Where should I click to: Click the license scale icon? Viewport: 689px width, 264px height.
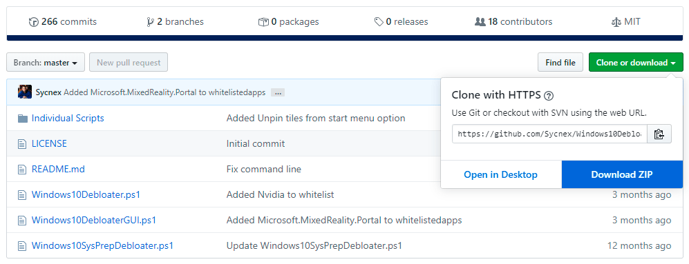(x=616, y=22)
